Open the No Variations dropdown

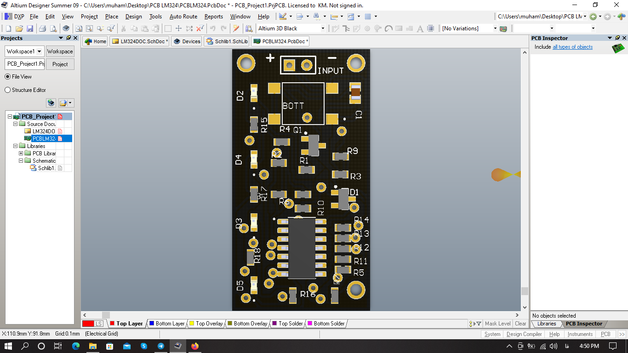[x=495, y=28]
